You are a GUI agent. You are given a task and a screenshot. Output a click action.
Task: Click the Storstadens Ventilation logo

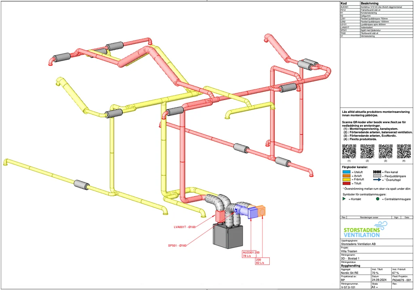pos(365,229)
